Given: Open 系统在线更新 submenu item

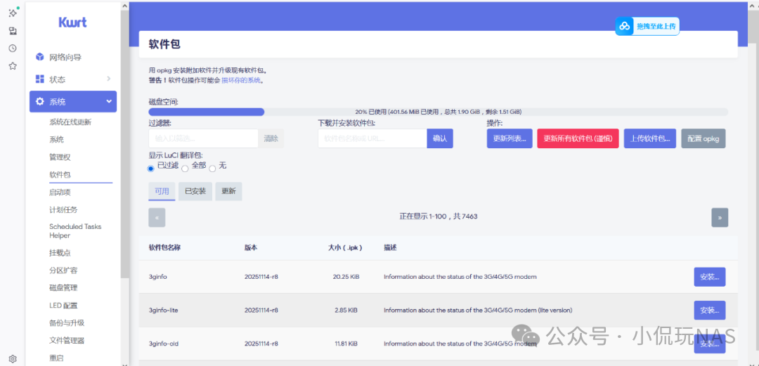Looking at the screenshot, I should click(x=70, y=122).
